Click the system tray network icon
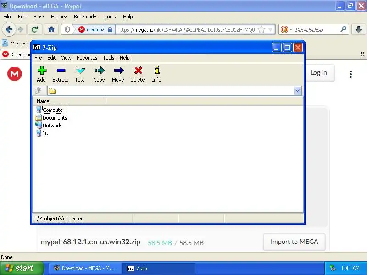This screenshot has width=367, height=275. click(x=333, y=268)
